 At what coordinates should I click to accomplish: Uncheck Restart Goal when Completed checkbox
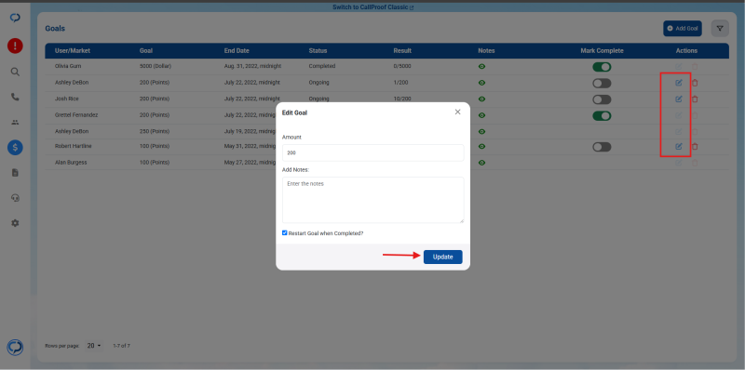(x=285, y=233)
